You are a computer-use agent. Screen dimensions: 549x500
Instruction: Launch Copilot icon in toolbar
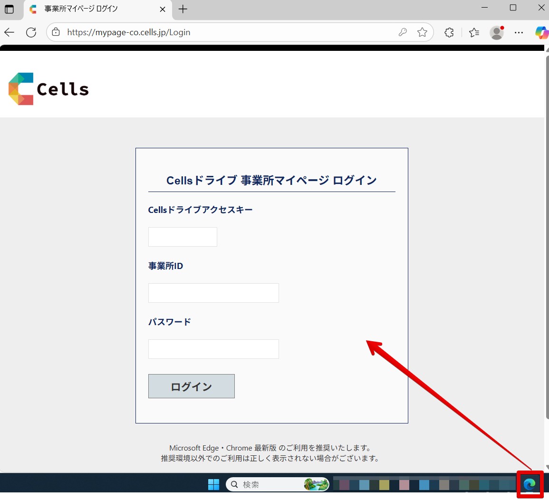click(542, 32)
